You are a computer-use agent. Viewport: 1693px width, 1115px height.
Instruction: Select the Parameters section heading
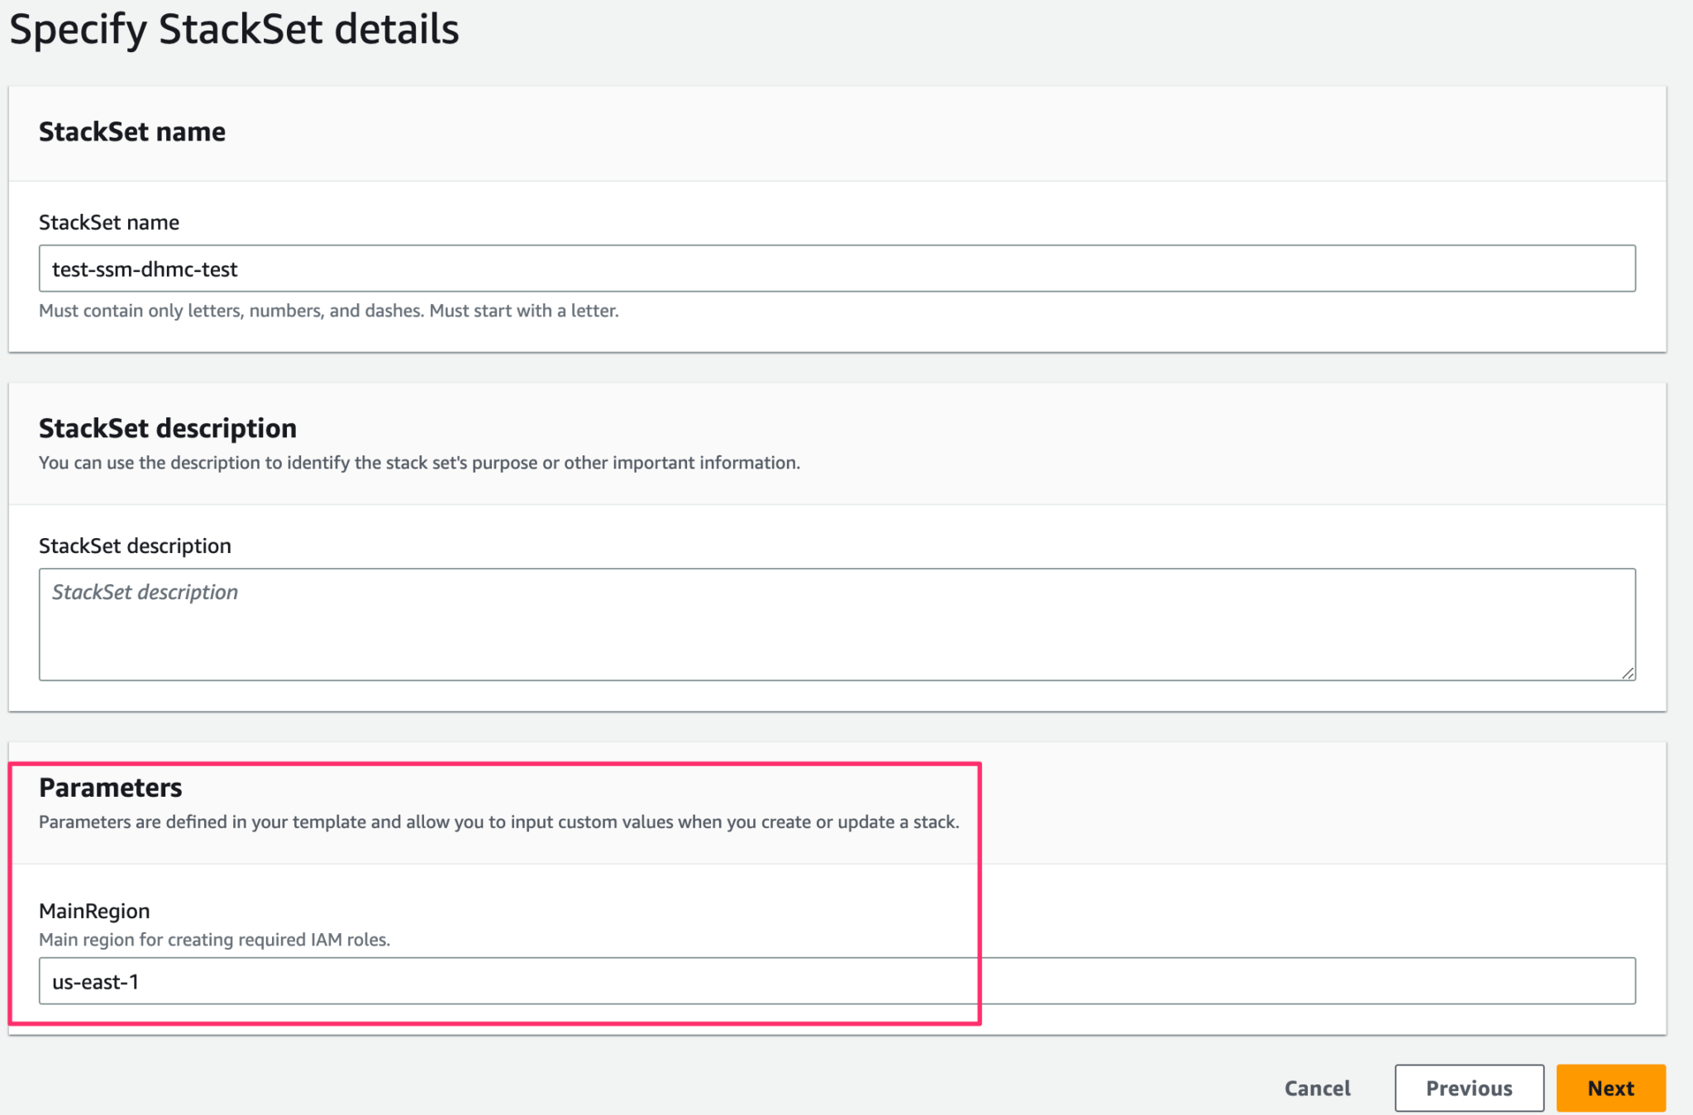coord(110,787)
